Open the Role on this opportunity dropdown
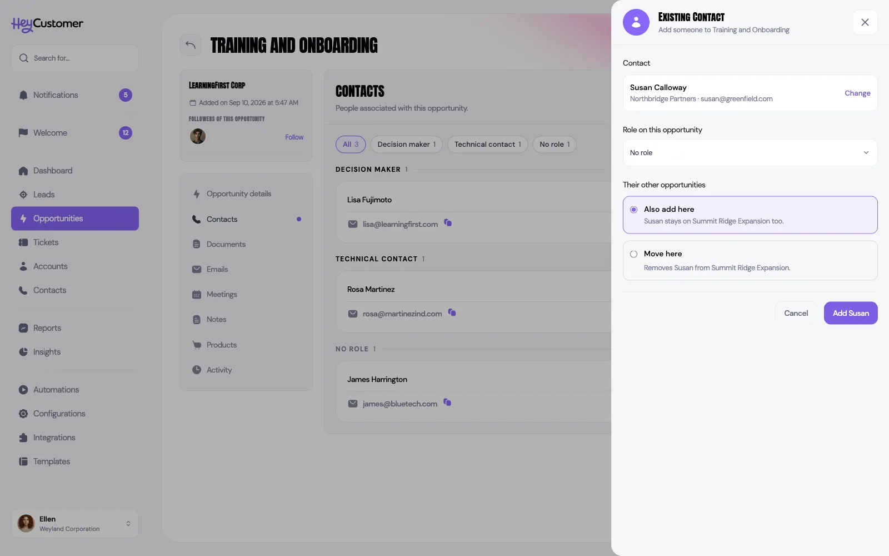 [750, 153]
